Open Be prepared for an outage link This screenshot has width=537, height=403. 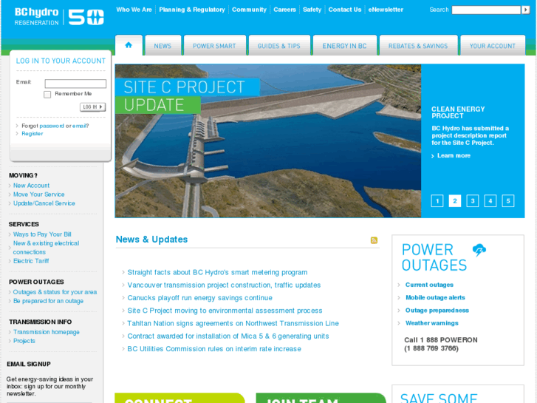[48, 301]
